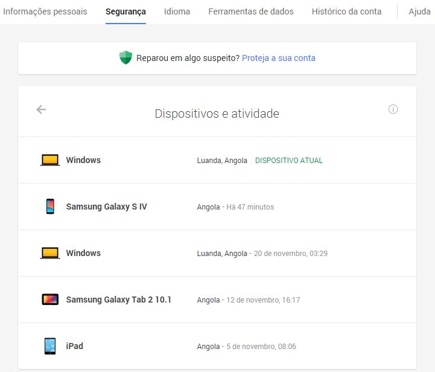
Task: Click the iPad device icon
Action: click(50, 346)
